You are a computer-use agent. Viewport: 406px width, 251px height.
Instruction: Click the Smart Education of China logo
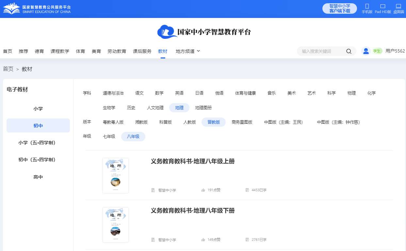coord(37,9)
